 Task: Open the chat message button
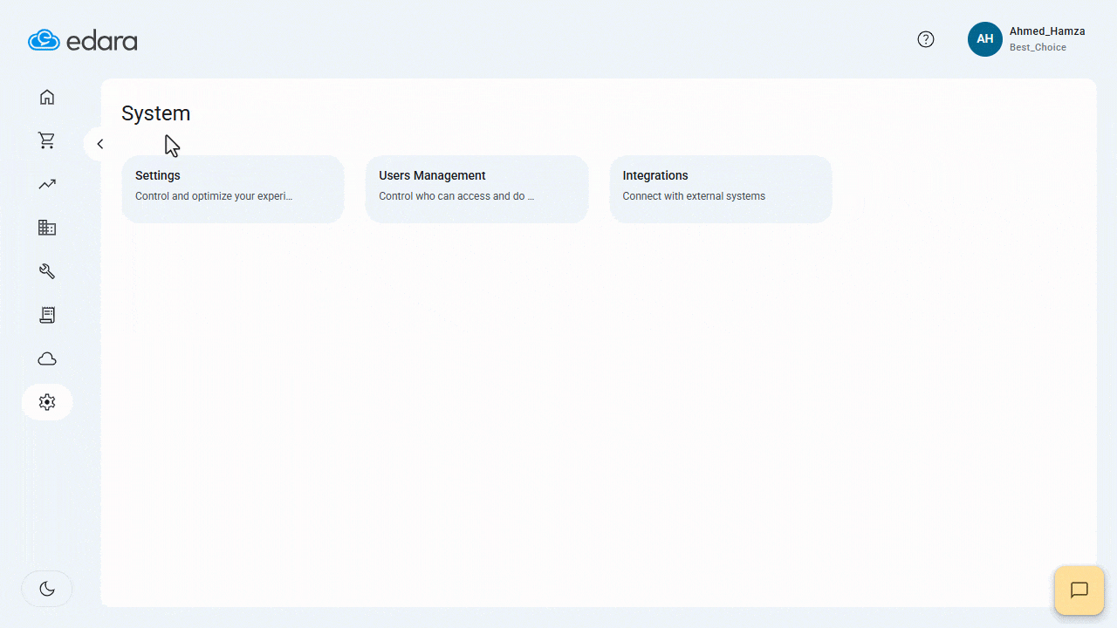click(1079, 590)
